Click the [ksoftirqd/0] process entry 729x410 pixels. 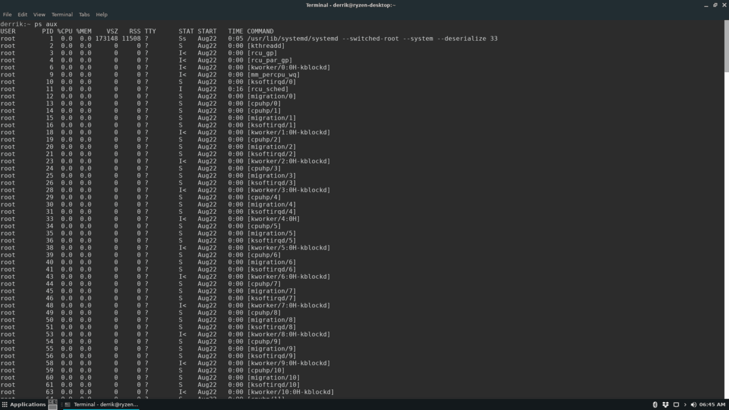point(272,82)
